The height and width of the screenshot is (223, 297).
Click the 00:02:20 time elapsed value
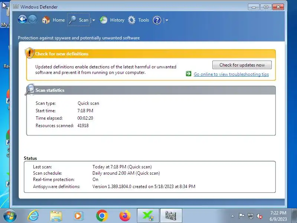[x=85, y=118]
